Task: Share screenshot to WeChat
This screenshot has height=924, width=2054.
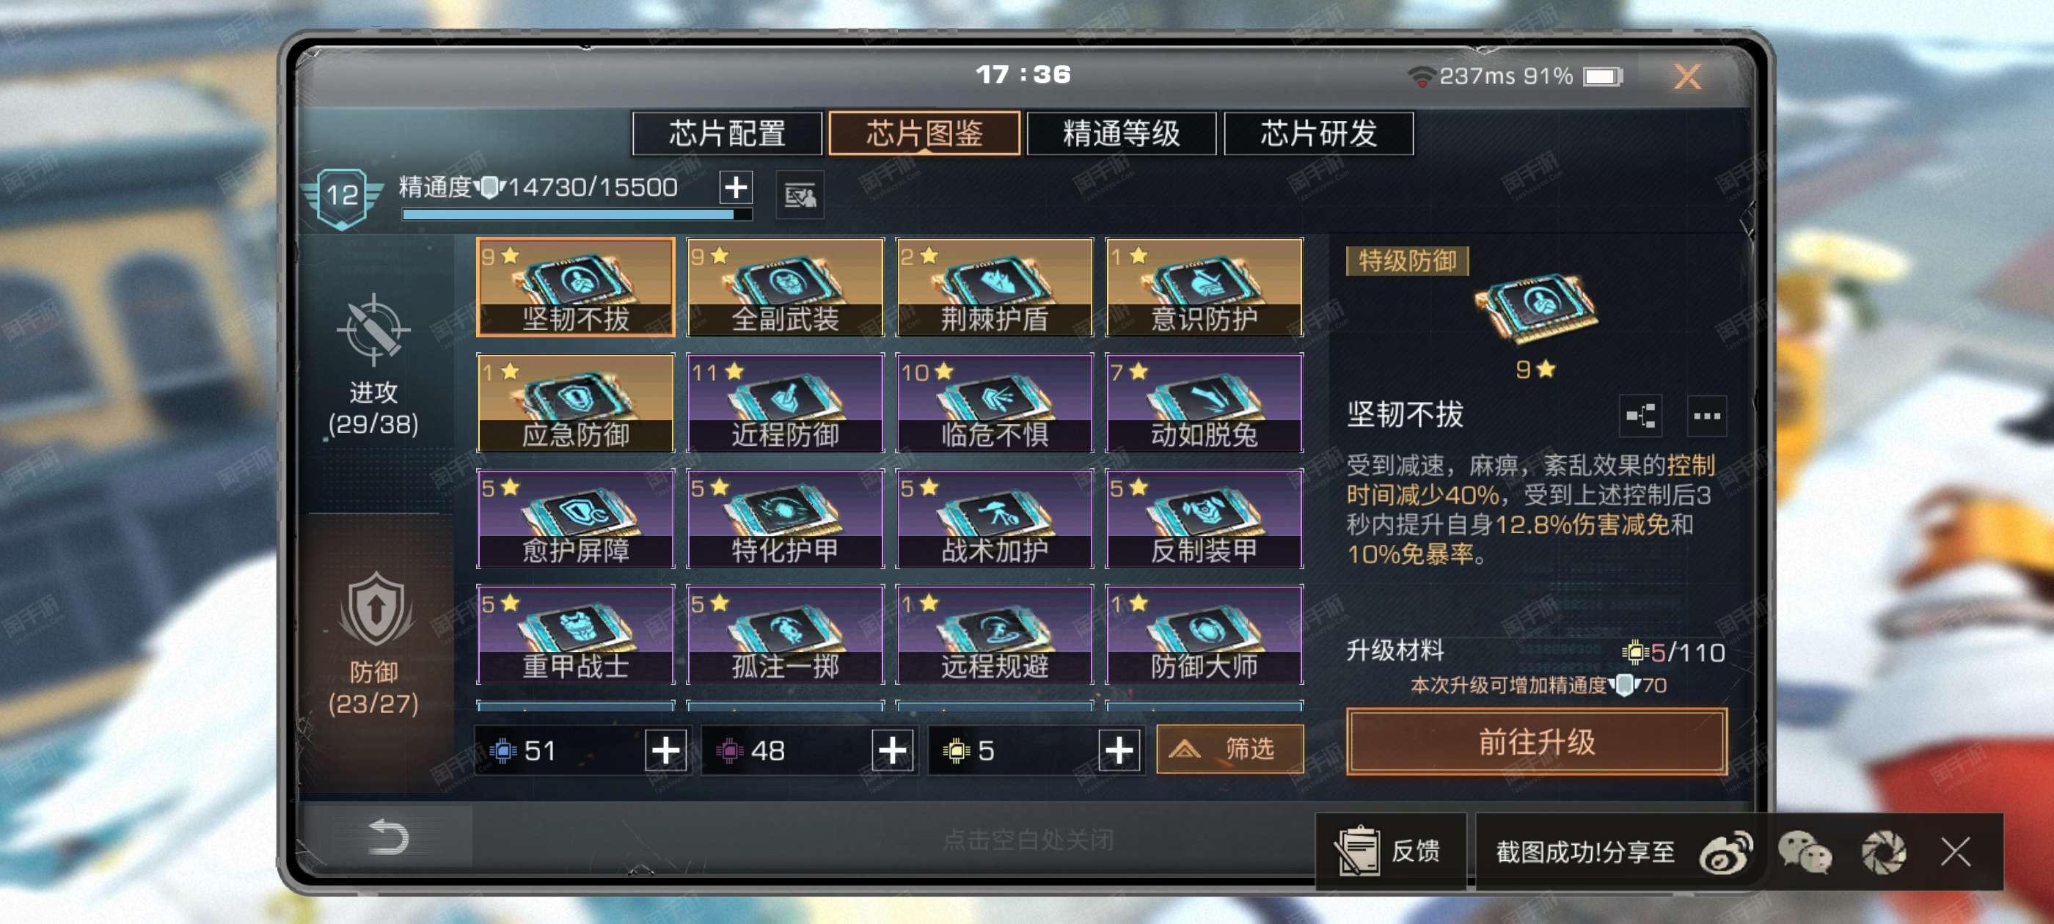Action: pyautogui.click(x=1804, y=852)
